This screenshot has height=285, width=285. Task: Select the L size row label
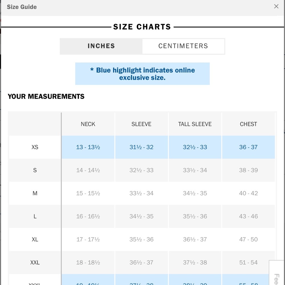click(x=35, y=217)
